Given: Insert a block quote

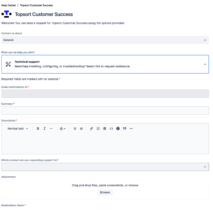Looking at the screenshot, I should coord(124,129).
